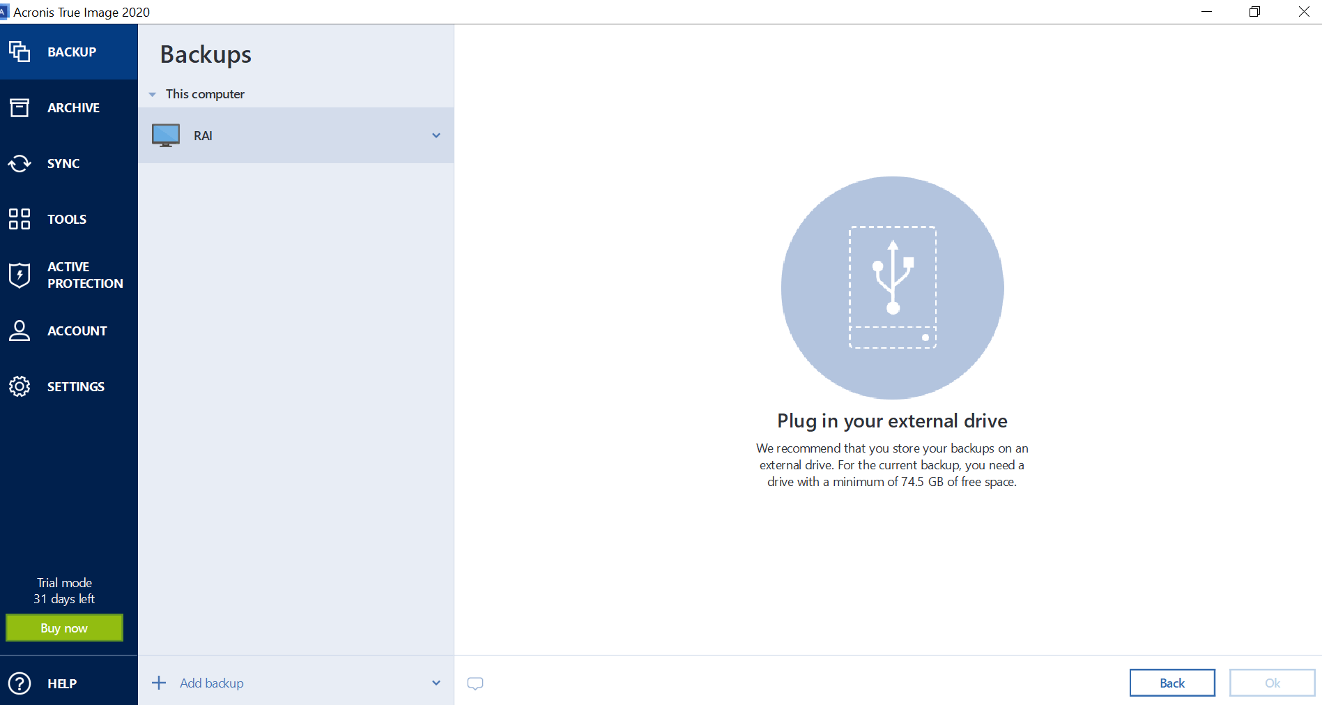Viewport: 1322px width, 705px height.
Task: Expand the RAI backup dropdown chevron
Action: point(436,135)
